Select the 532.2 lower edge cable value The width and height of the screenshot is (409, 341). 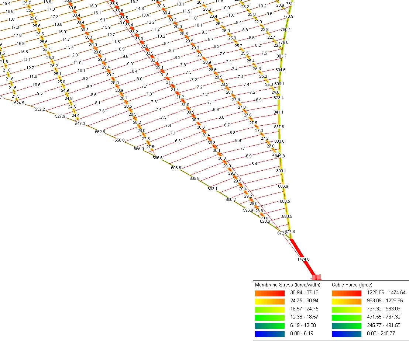point(40,109)
